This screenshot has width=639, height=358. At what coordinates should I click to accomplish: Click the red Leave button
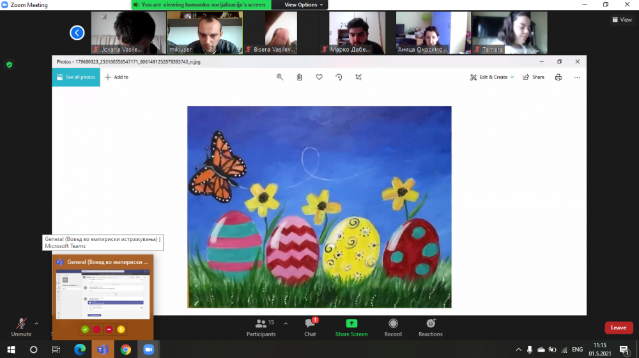point(618,327)
